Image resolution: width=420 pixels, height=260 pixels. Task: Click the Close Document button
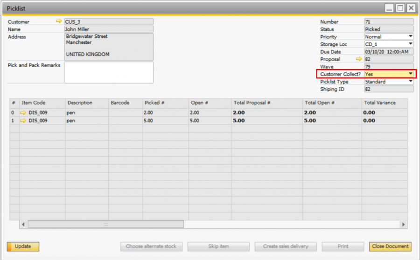click(x=390, y=246)
